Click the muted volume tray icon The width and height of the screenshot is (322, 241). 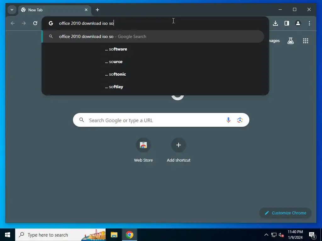(281, 235)
